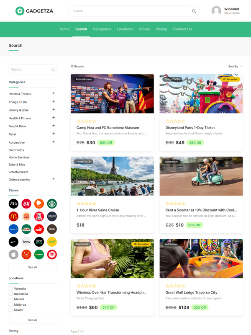Open the Starbucks store logo
The width and height of the screenshot is (251, 335).
coord(52,204)
